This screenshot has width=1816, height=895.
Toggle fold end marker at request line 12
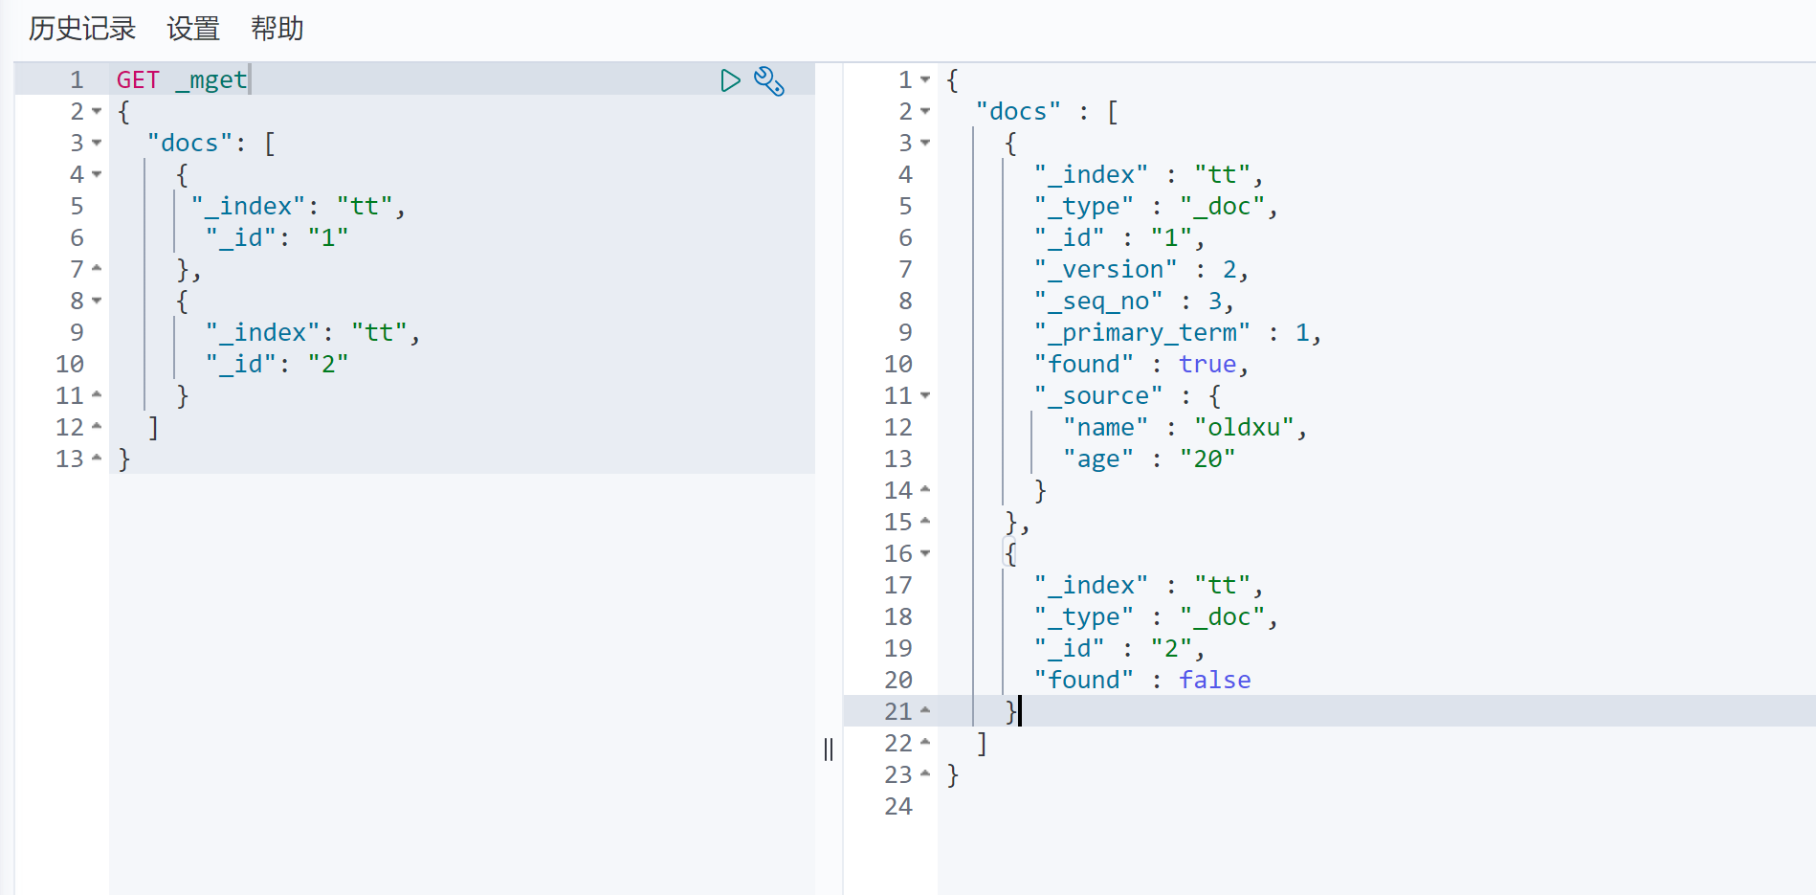coord(97,427)
